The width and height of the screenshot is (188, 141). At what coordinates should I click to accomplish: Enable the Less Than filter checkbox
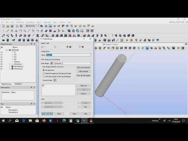click(42, 103)
